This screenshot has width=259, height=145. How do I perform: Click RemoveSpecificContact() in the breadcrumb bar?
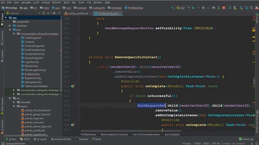(114, 135)
